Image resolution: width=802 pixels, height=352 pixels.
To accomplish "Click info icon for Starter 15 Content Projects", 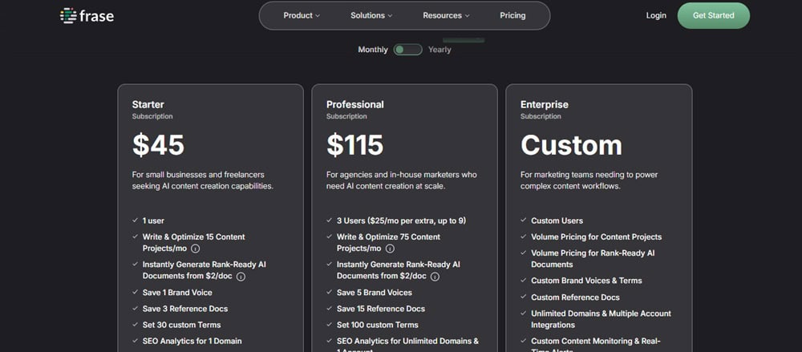I will pos(196,249).
